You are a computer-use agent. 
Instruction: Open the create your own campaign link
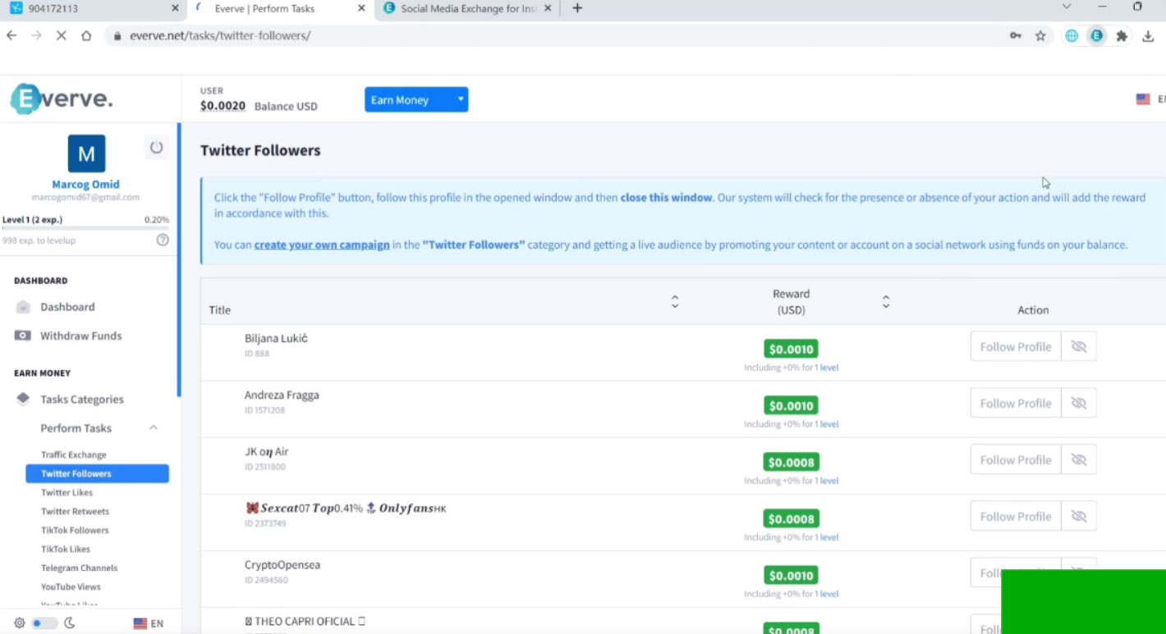pyautogui.click(x=322, y=245)
